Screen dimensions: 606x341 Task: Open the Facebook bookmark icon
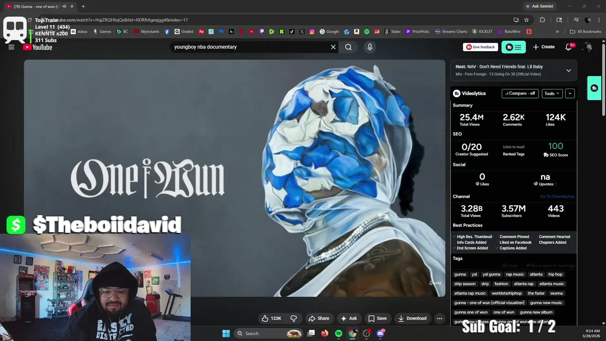tap(167, 32)
